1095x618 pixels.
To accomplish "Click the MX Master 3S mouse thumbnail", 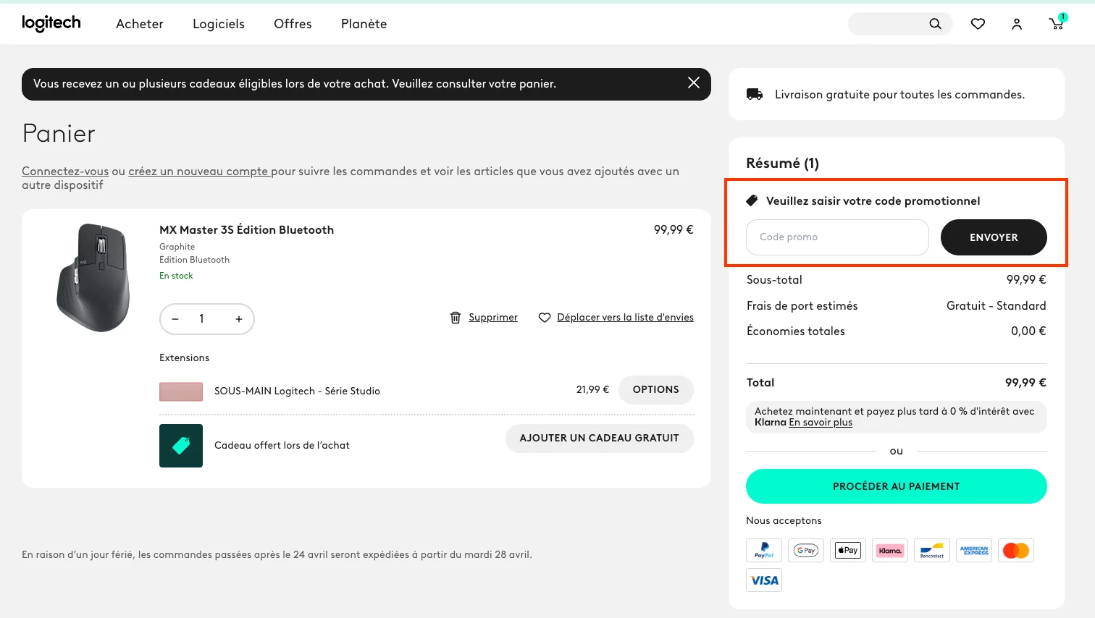I will click(93, 278).
